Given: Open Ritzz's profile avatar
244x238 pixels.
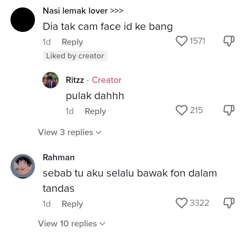Looking at the screenshot, I should pos(50,80).
